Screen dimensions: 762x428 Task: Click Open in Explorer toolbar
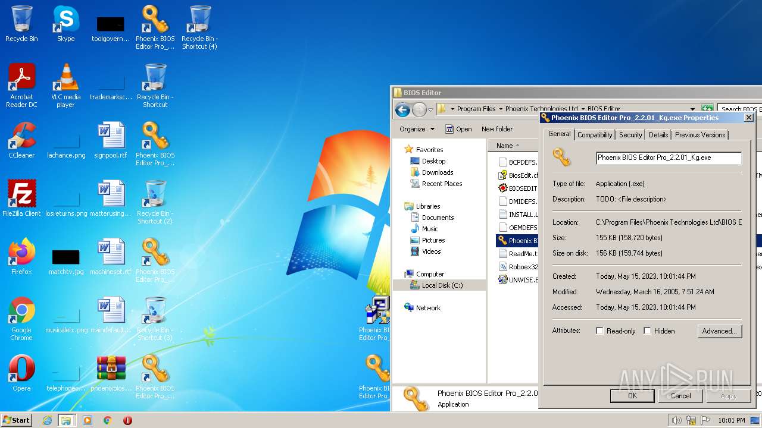pyautogui.click(x=458, y=129)
